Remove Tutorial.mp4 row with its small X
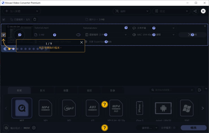The width and height of the screenshot is (209, 133). pyautogui.click(x=205, y=26)
